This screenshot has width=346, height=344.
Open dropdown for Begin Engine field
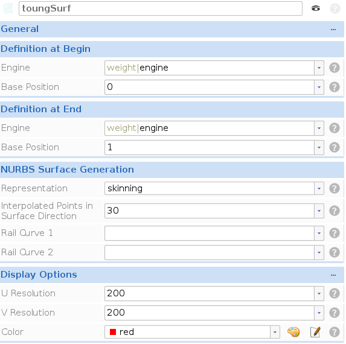(319, 68)
